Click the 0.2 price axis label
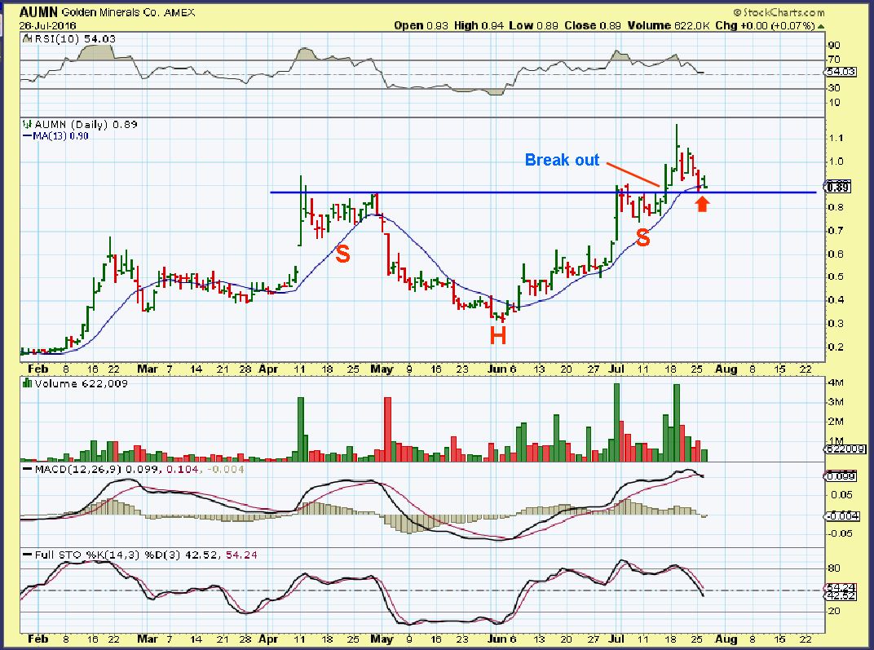The image size is (874, 650). pos(836,347)
